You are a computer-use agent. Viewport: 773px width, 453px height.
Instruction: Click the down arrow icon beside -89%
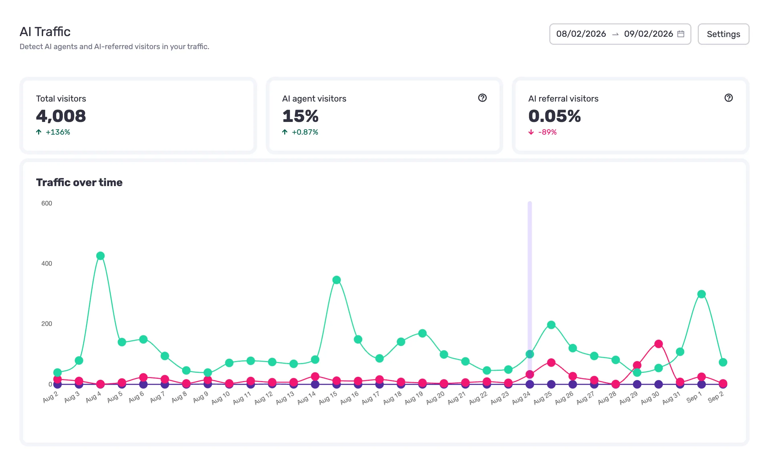click(531, 132)
